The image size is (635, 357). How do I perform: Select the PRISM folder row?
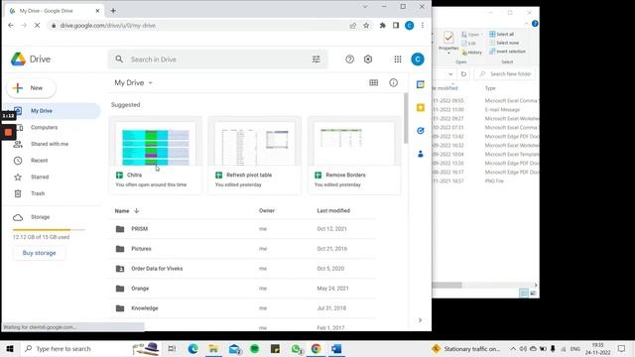(242, 229)
